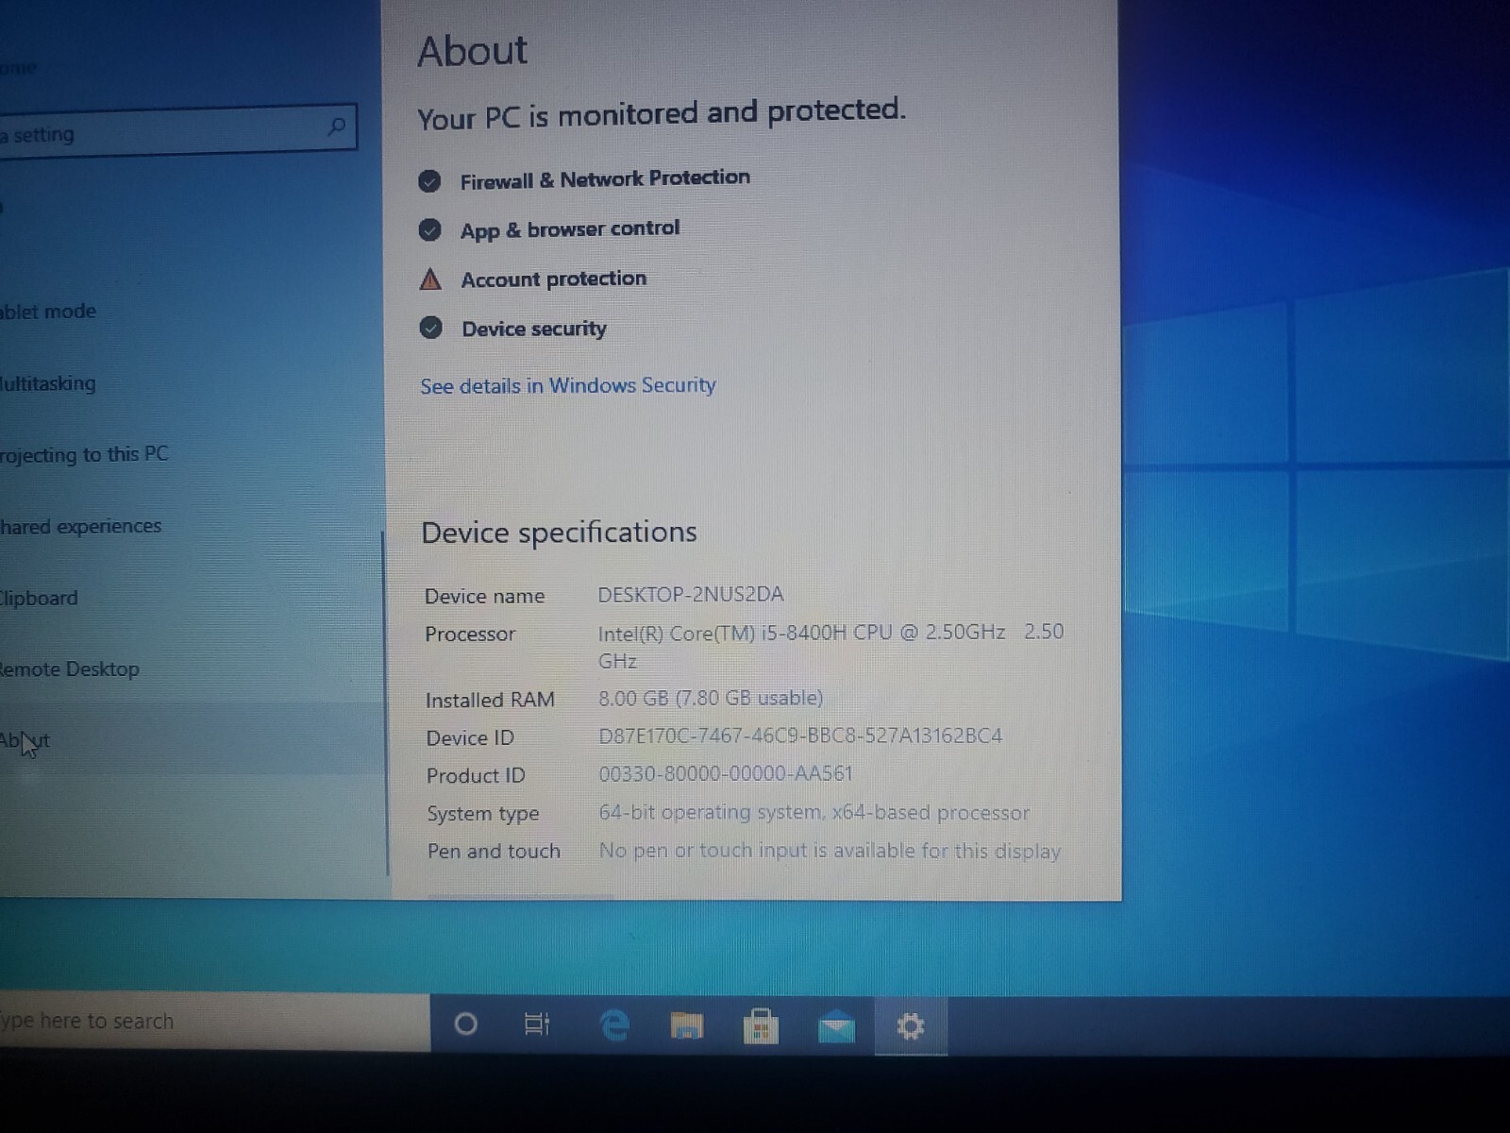Click the Processor label

(x=470, y=634)
